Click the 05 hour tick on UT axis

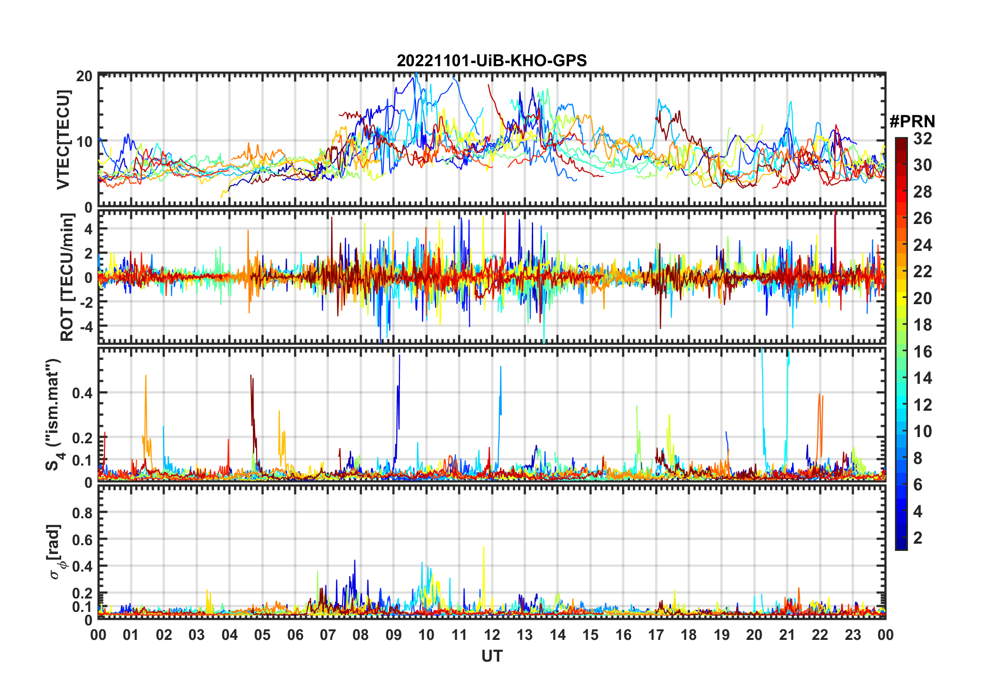[x=262, y=635]
